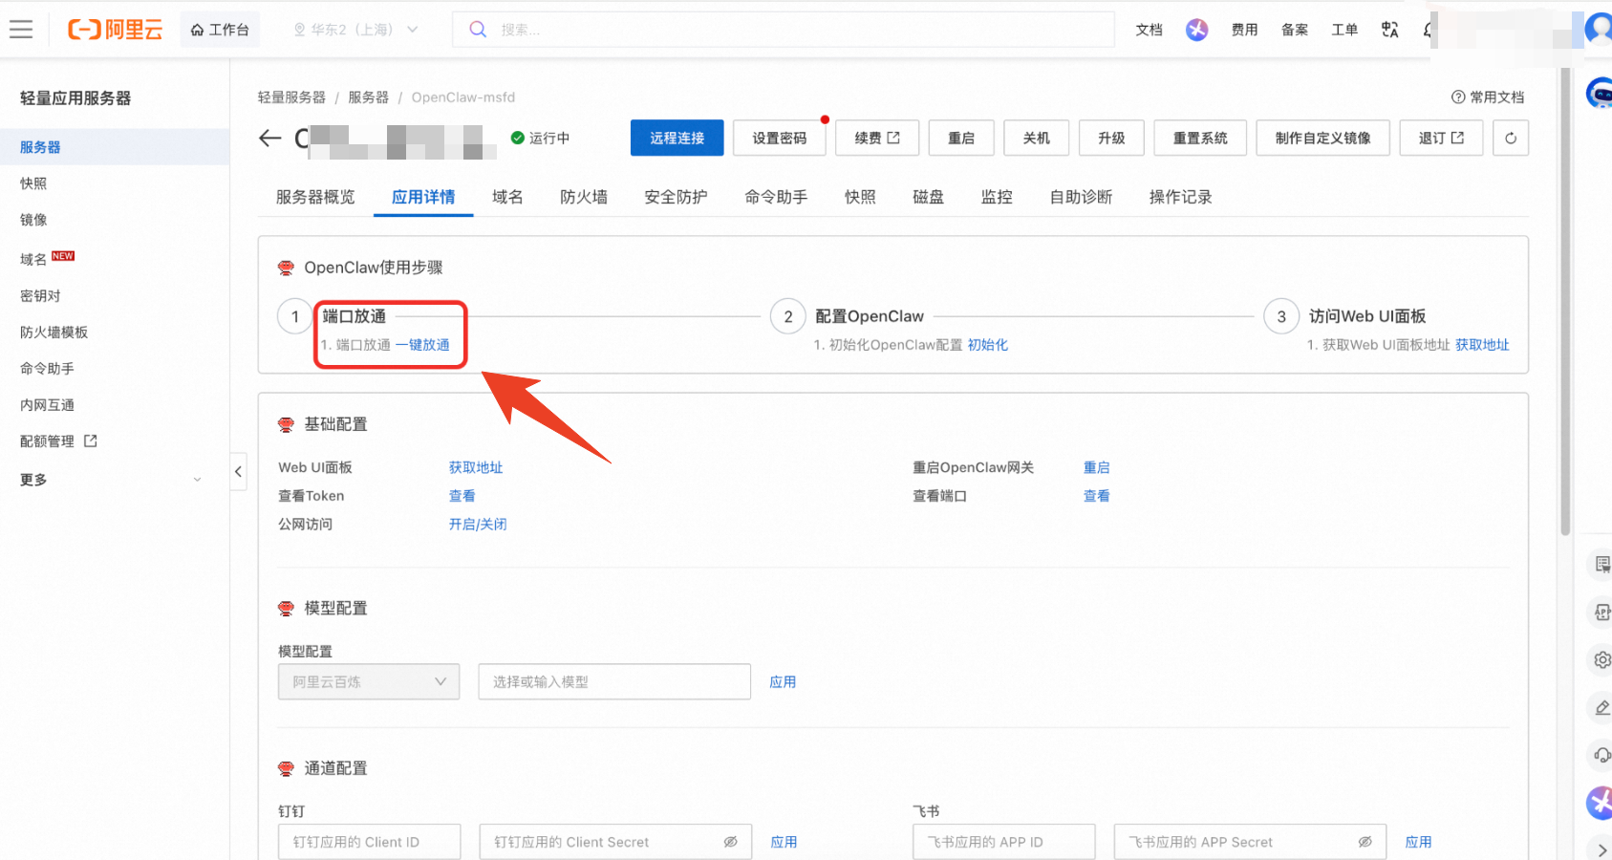This screenshot has height=860, width=1612.
Task: Click the 设置密码 button
Action: click(x=779, y=138)
